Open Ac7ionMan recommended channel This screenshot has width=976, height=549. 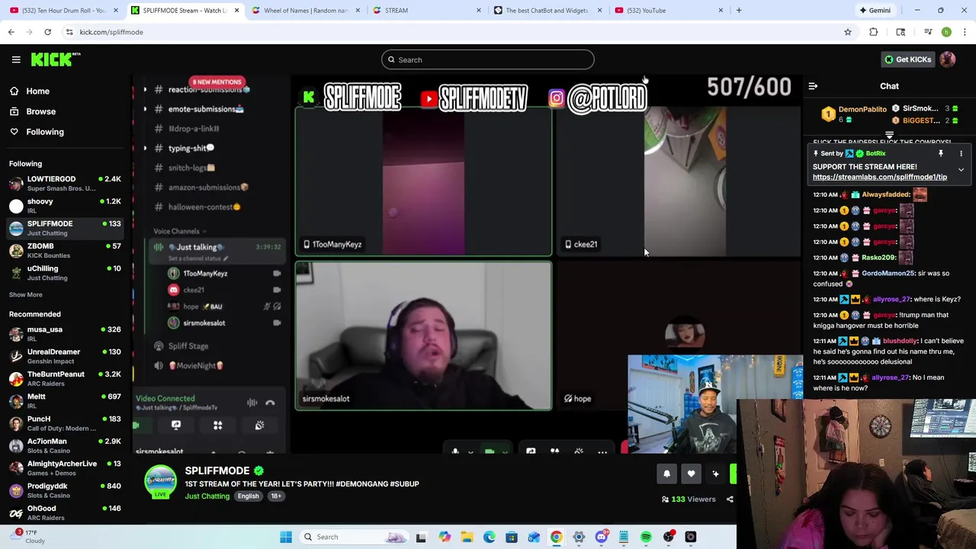pos(65,445)
